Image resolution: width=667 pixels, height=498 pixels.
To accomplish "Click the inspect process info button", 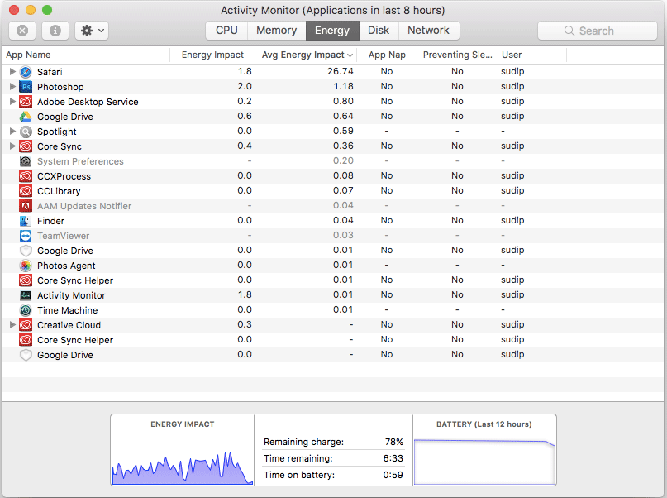I will tap(55, 31).
